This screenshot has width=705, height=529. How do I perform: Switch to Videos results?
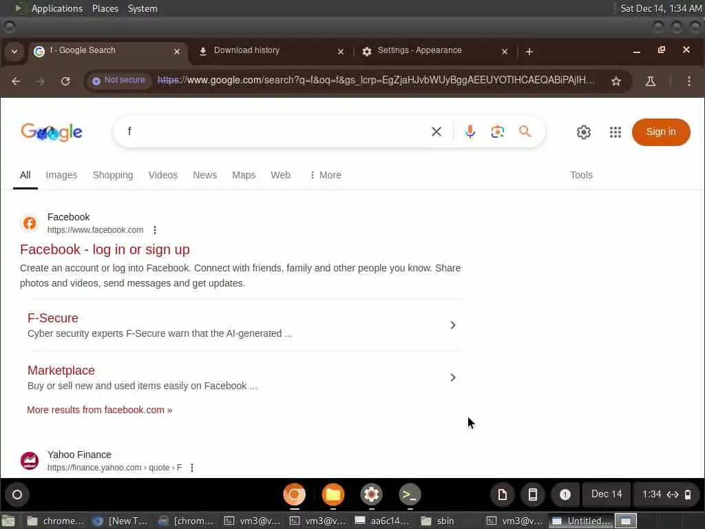pos(162,175)
